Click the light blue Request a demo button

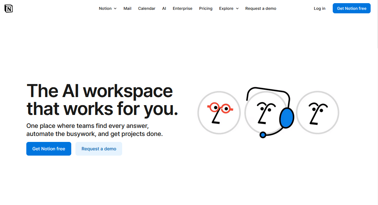(99, 149)
